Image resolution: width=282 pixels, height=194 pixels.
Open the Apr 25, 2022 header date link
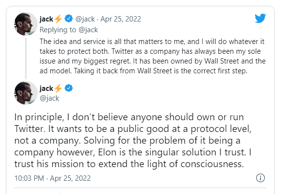tap(121, 19)
